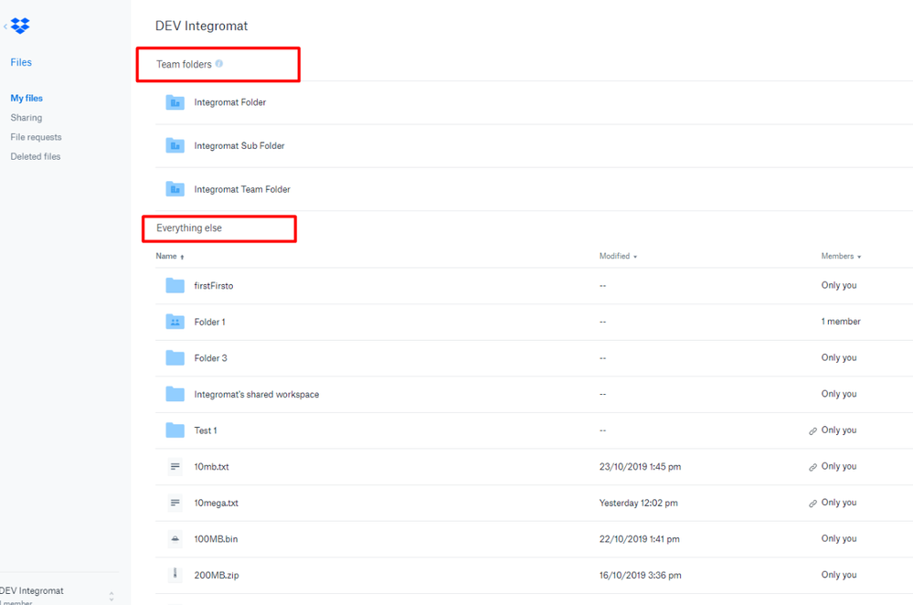Select My files in sidebar
913x605 pixels.
pos(27,98)
